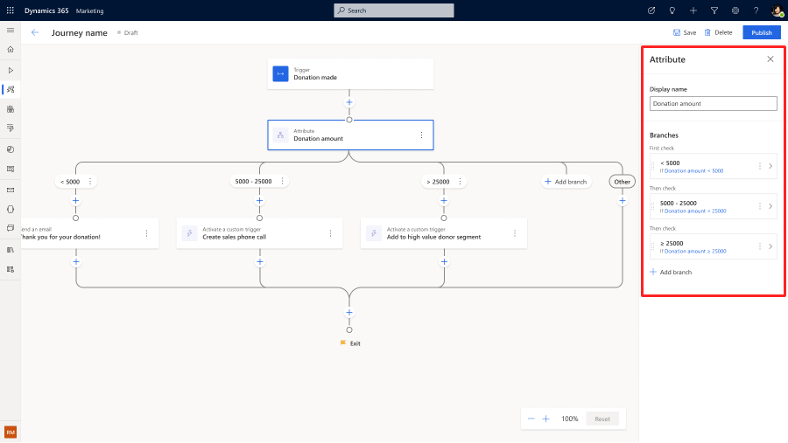
Task: Open the ≥ 25000 branch details chevron
Action: coord(770,246)
